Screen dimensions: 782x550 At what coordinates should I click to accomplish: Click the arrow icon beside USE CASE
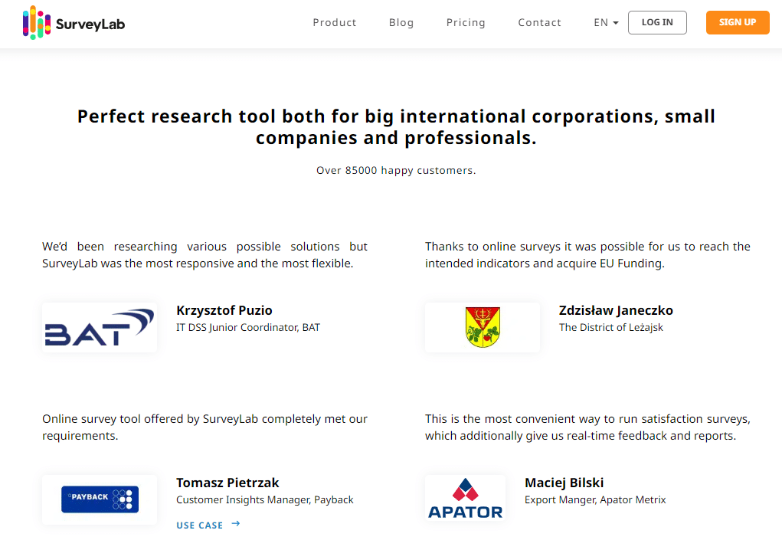pos(236,523)
